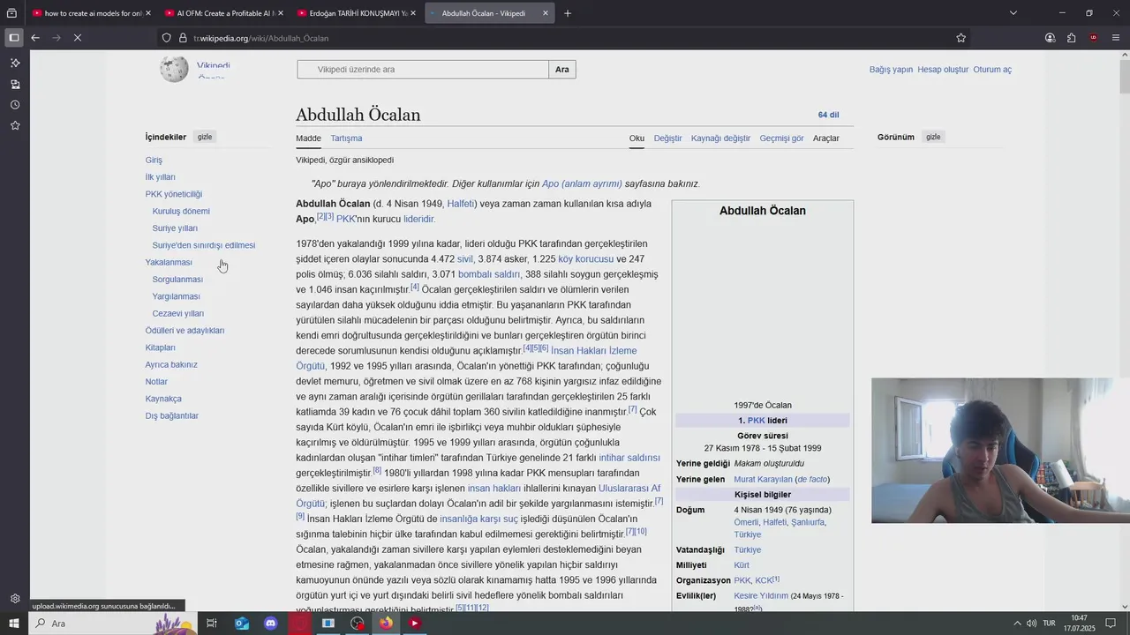1130x635 pixels.
Task: Click the site padlock icon
Action: tap(184, 38)
